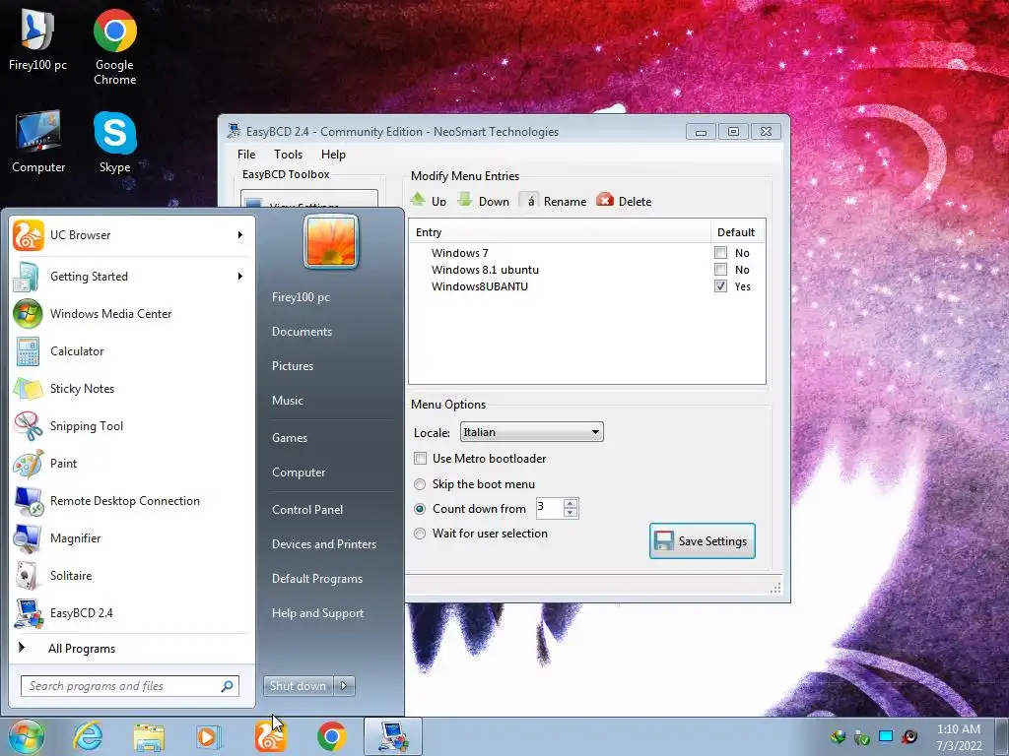
Task: Open Google Chrome from the taskbar
Action: tap(331, 736)
